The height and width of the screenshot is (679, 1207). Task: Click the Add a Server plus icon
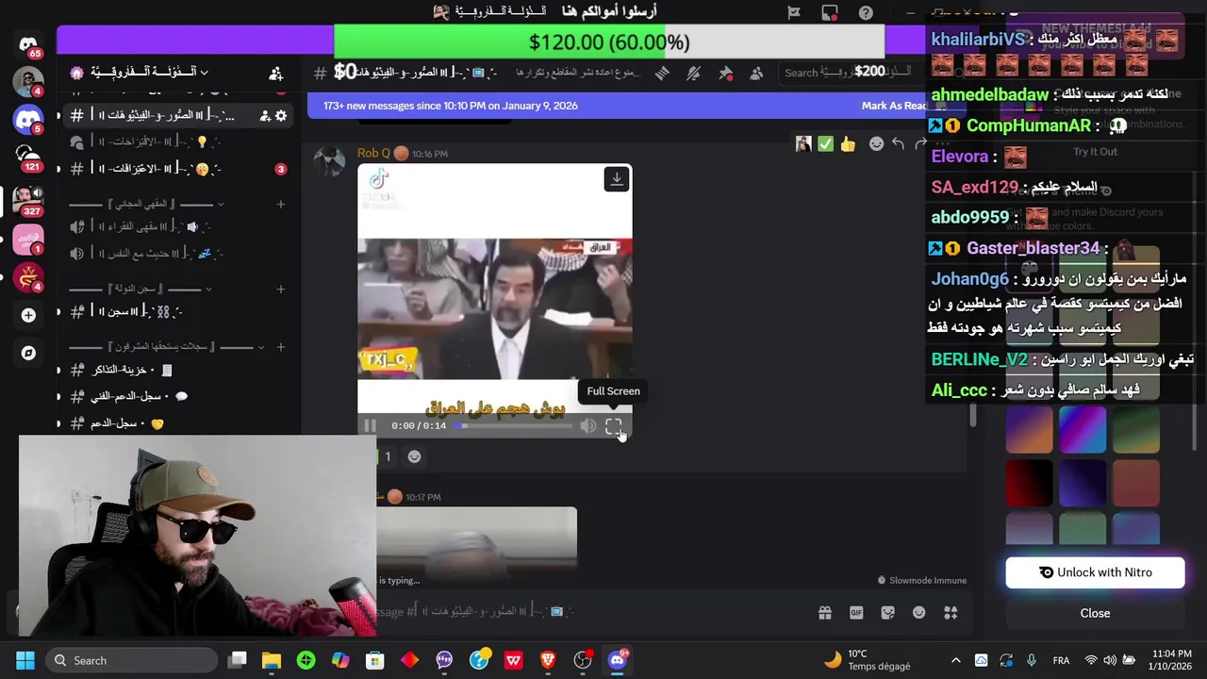coord(28,315)
